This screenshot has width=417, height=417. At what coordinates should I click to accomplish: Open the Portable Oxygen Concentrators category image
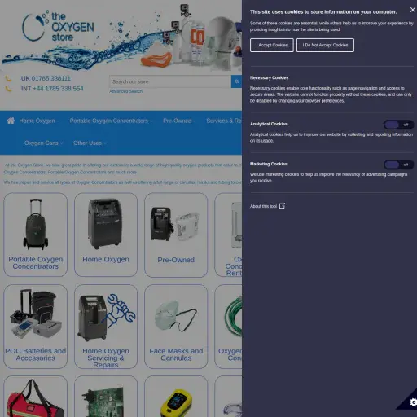point(36,224)
